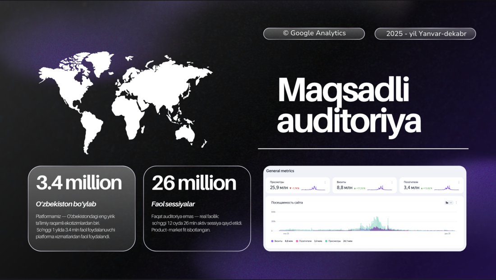Toggle the Визиты series in chart legend
Image resolution: width=496 pixels, height=280 pixels.
tap(278, 241)
